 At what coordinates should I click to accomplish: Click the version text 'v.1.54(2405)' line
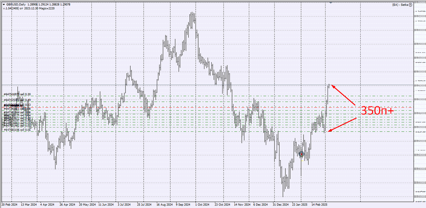(x=29, y=8)
